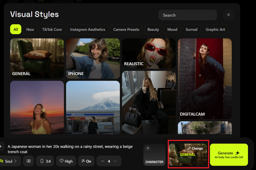Select the Camera Presets category
The height and width of the screenshot is (170, 256).
[126, 29]
